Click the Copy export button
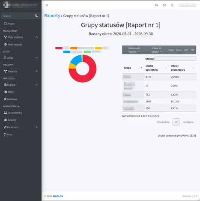Viewport: 200px width, 201px height. [171, 50]
